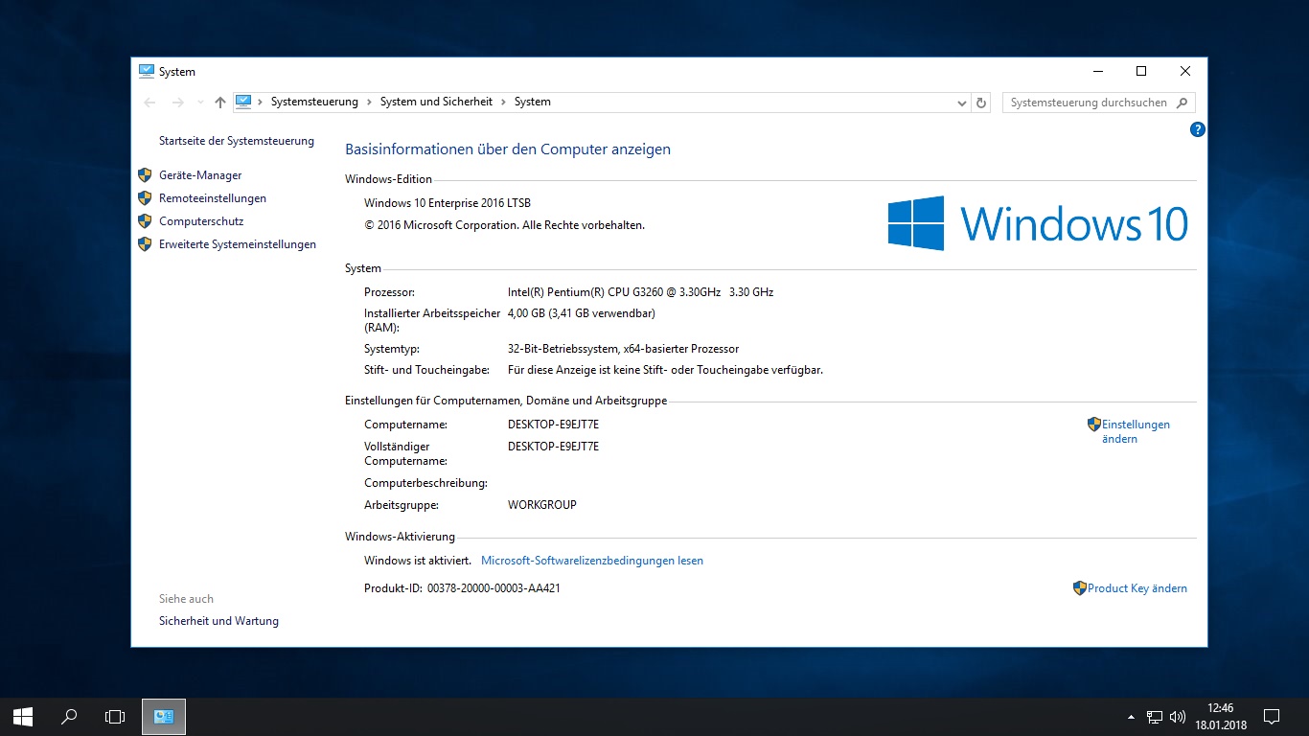
Task: Click the computer icon in address bar
Action: 243,102
